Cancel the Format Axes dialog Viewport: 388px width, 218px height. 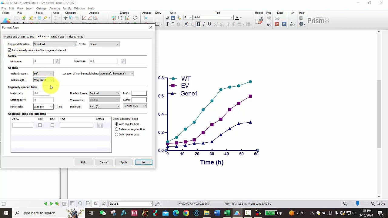click(104, 163)
